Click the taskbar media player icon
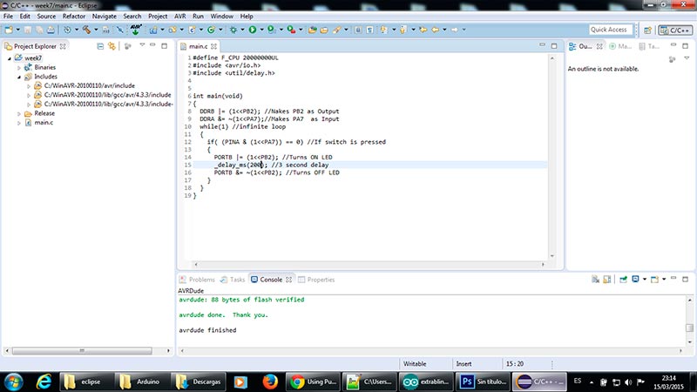 (240, 382)
